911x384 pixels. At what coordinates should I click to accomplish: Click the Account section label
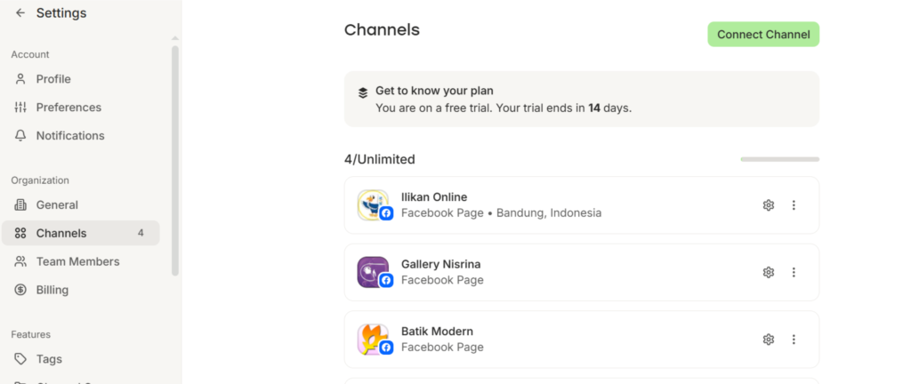pyautogui.click(x=30, y=54)
